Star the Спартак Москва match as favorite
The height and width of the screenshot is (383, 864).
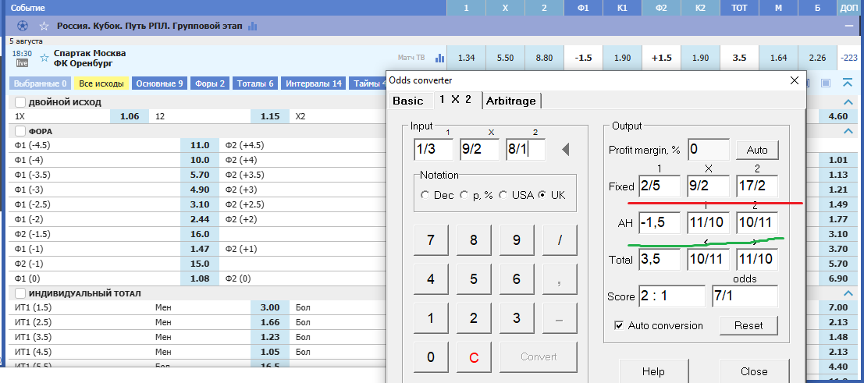coord(44,57)
